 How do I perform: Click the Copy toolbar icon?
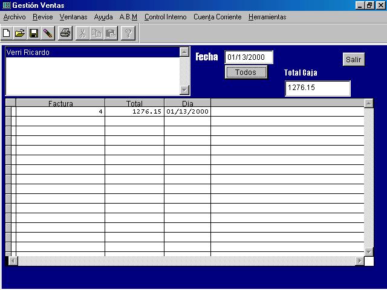97,33
